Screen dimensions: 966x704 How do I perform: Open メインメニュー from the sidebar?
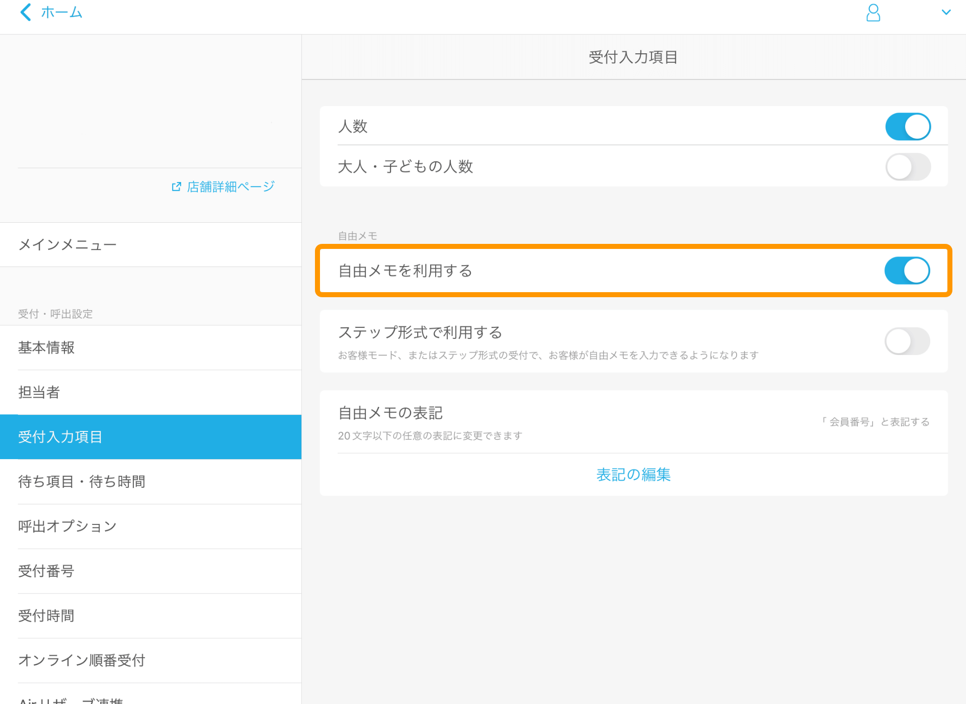pyautogui.click(x=67, y=245)
